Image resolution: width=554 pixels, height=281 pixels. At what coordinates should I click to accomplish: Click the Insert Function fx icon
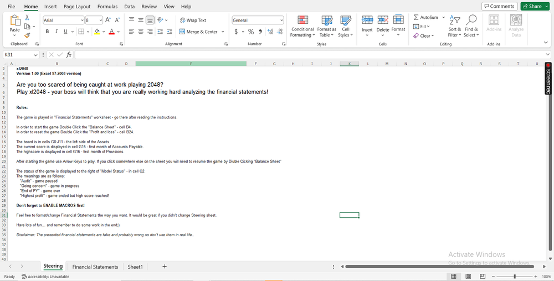point(69,55)
